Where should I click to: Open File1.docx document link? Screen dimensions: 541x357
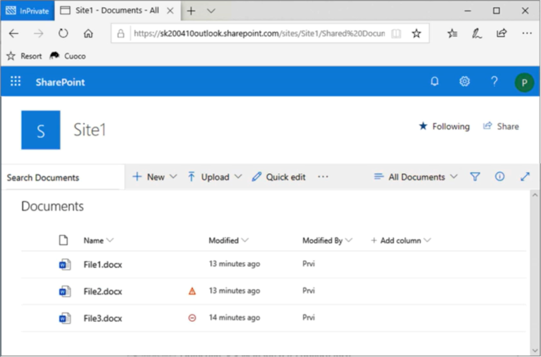102,264
